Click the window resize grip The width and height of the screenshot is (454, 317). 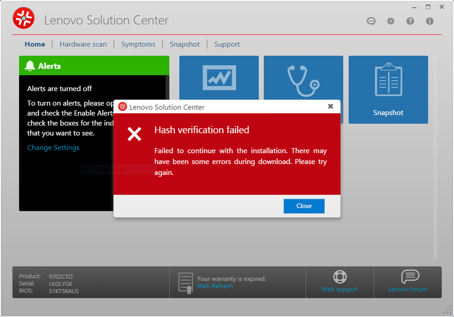pyautogui.click(x=448, y=310)
